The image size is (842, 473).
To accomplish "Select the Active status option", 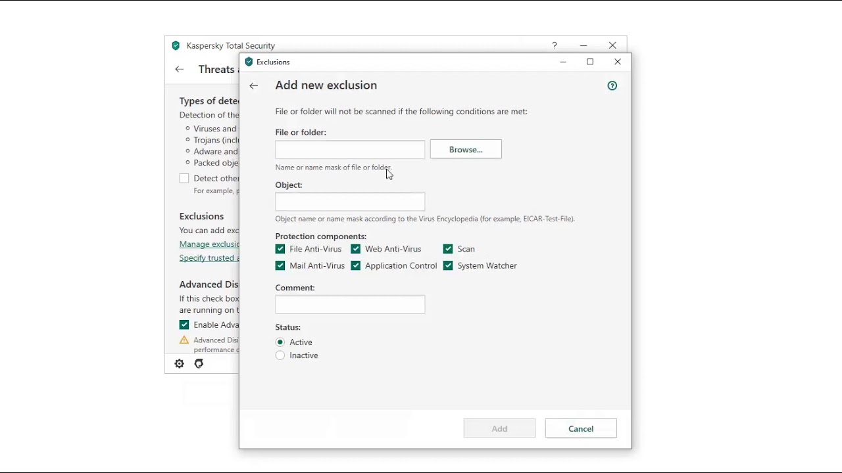I will coord(280,342).
